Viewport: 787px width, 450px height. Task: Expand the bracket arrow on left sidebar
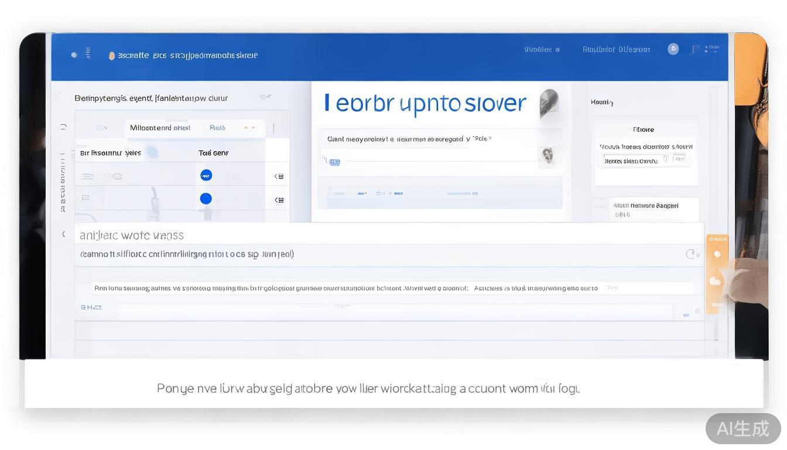pos(63,127)
